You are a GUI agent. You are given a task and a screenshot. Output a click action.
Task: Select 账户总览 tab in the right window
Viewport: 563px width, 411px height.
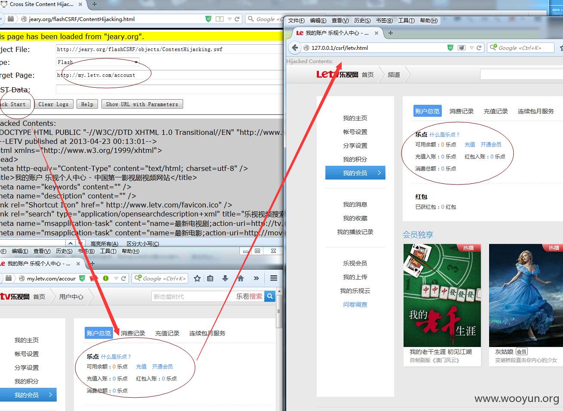pos(427,111)
